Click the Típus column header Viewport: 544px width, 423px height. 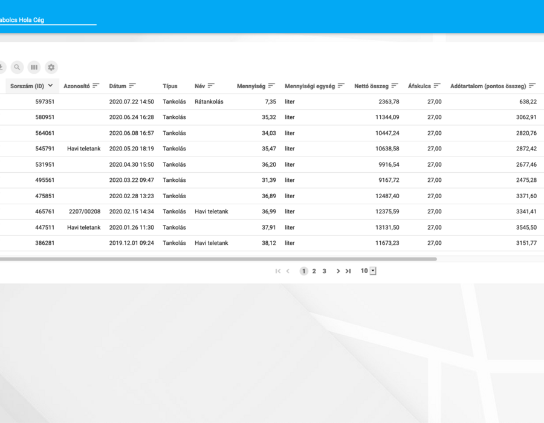pyautogui.click(x=170, y=86)
